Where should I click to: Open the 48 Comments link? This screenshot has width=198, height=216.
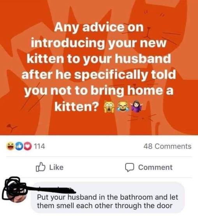pyautogui.click(x=167, y=146)
